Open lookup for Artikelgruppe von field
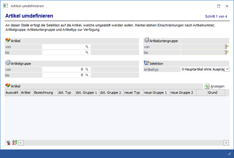This screenshot has width=234, height=158. click(87, 69)
